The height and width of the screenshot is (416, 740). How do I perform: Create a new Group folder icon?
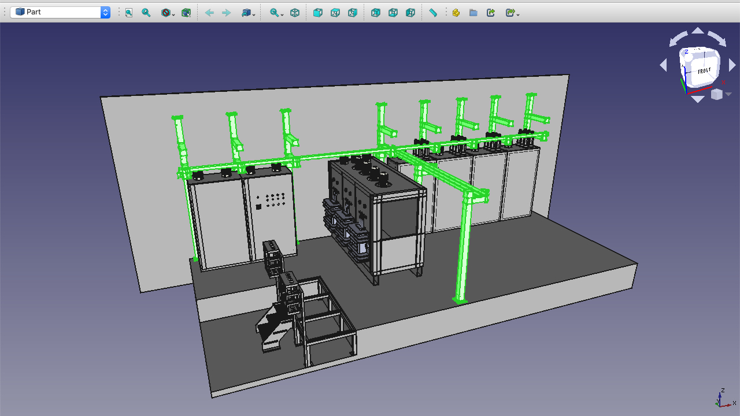tap(473, 12)
